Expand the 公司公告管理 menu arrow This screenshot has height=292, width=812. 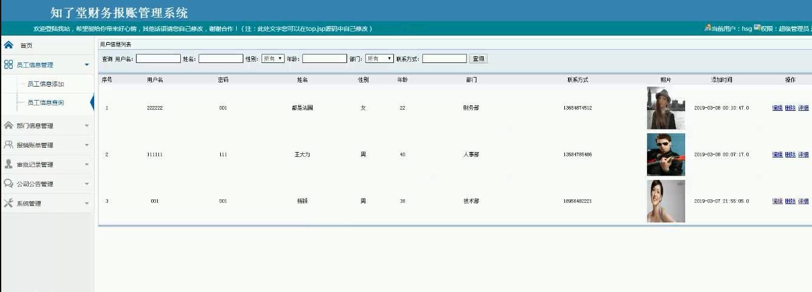pos(87,184)
